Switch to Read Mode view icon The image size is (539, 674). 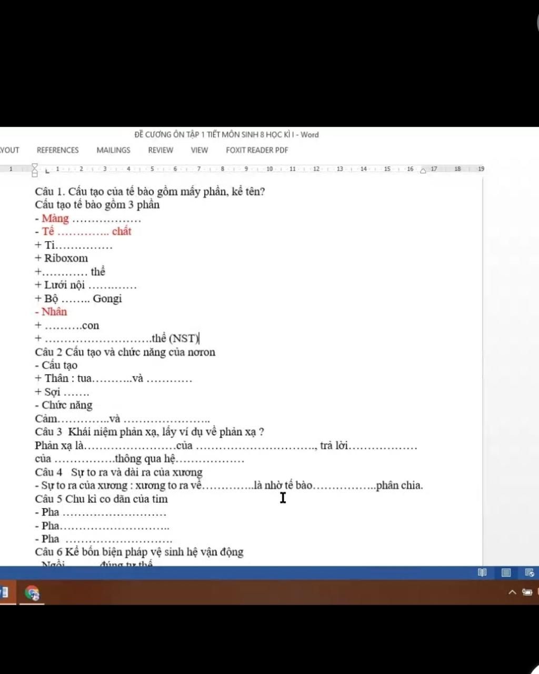(482, 572)
